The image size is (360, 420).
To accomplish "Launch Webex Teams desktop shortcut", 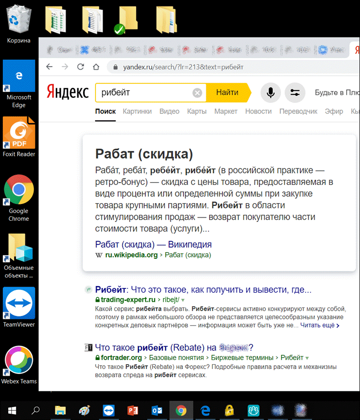I will 19,365.
